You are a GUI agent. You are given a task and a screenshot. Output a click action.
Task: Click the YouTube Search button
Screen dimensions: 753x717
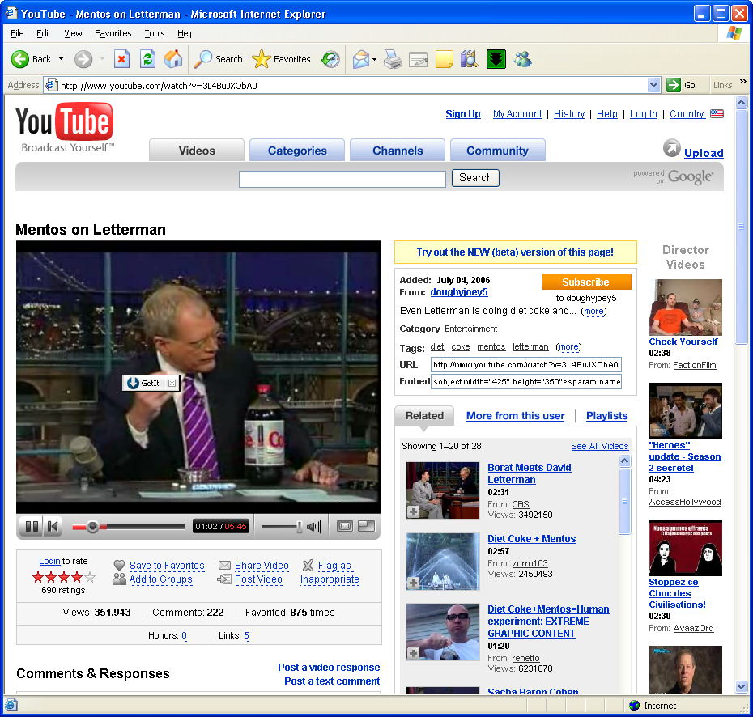point(475,178)
